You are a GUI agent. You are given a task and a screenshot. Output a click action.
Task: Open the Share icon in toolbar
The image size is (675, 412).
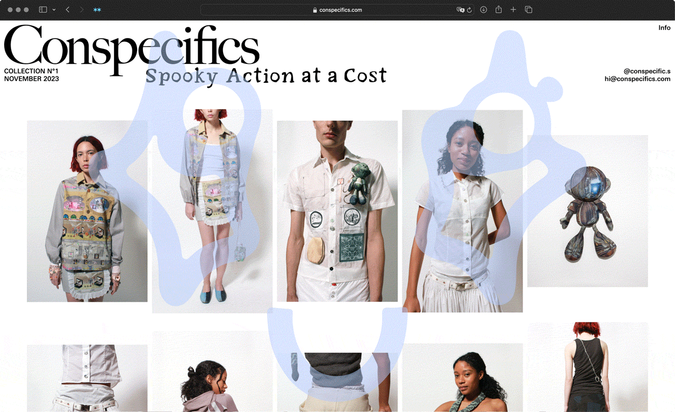coord(498,9)
